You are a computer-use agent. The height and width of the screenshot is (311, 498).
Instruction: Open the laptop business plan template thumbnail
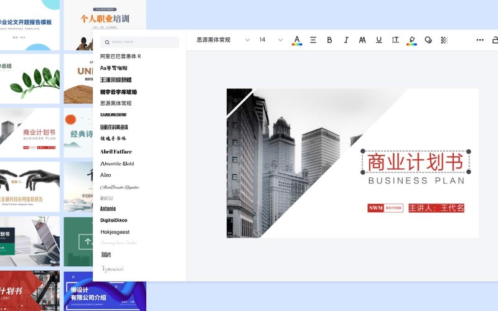[x=30, y=241]
